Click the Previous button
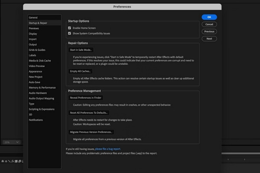This screenshot has height=173, width=260. pyautogui.click(x=209, y=32)
